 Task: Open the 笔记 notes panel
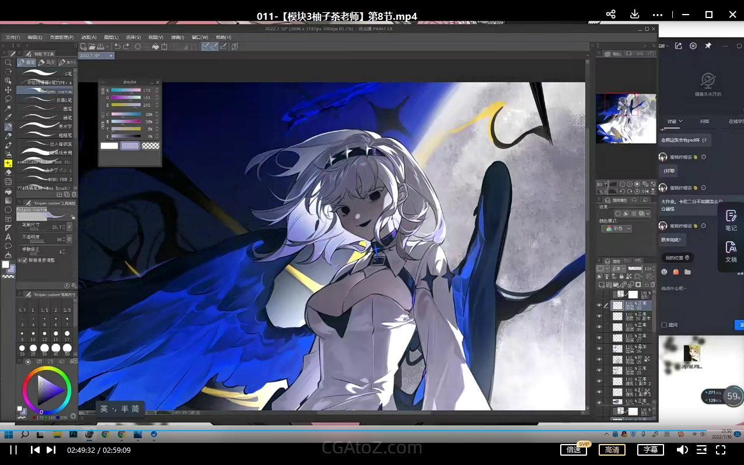[731, 220]
